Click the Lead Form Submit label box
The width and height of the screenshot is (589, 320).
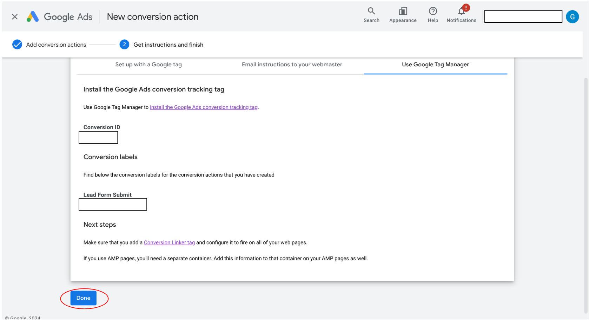click(113, 205)
